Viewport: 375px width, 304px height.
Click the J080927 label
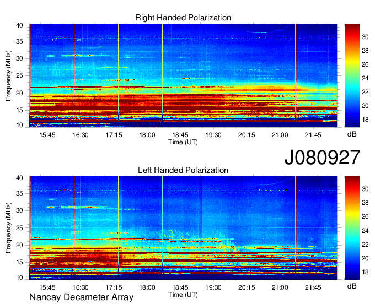pyautogui.click(x=322, y=158)
